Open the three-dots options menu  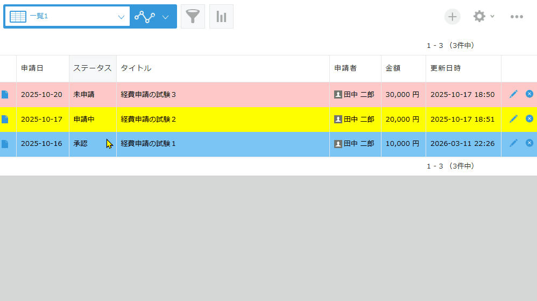coord(517,17)
